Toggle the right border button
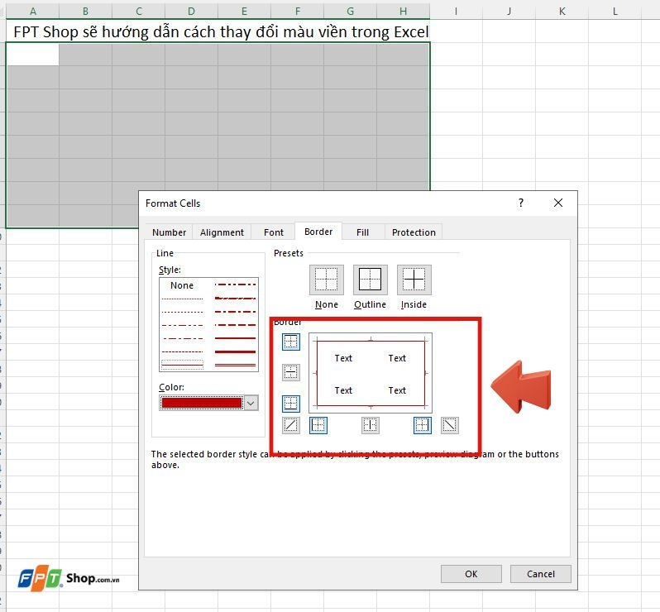This screenshot has width=660, height=612. pos(422,425)
